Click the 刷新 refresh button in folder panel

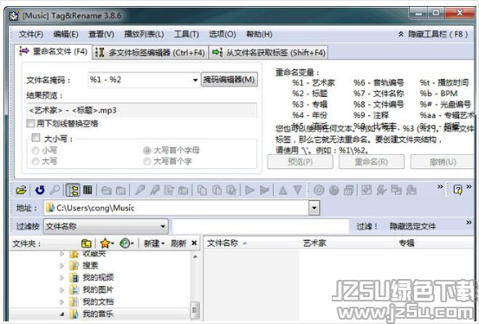point(178,243)
